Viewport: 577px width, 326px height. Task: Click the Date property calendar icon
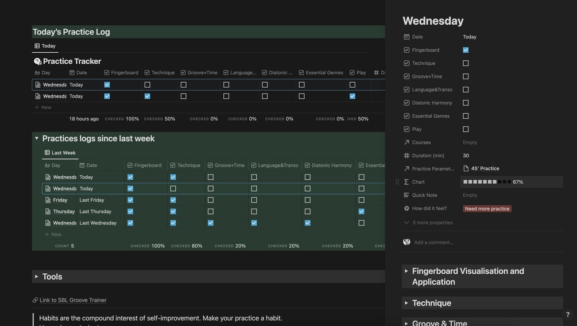[406, 37]
